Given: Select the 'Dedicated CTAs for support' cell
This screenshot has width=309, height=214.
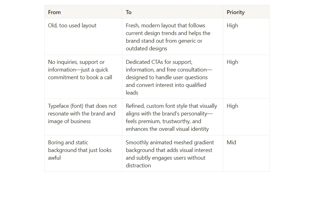Looking at the screenshot, I should 173,77.
